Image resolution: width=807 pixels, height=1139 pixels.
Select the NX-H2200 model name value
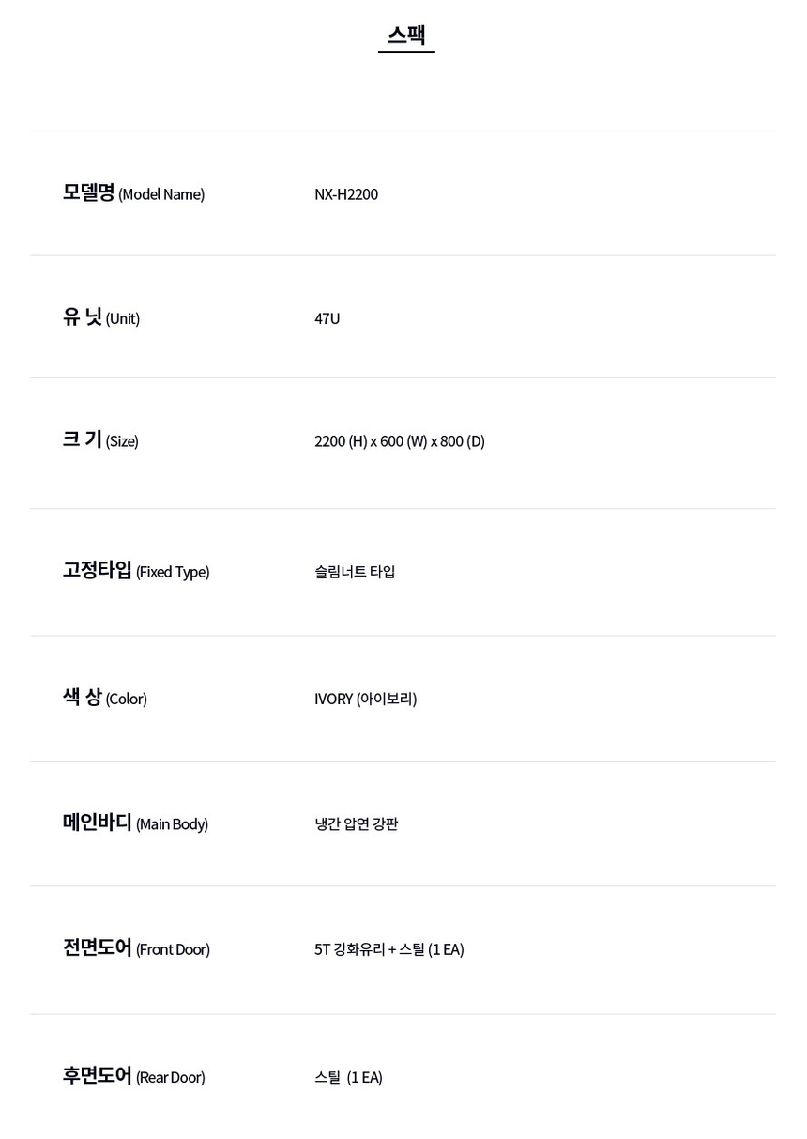pos(346,194)
